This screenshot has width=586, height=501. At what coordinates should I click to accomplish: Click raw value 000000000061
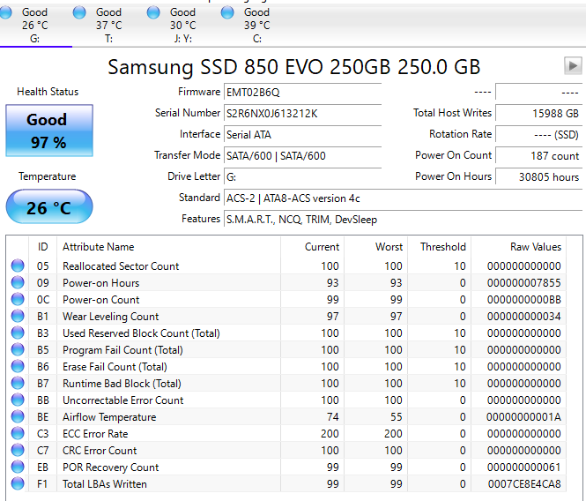coord(524,467)
